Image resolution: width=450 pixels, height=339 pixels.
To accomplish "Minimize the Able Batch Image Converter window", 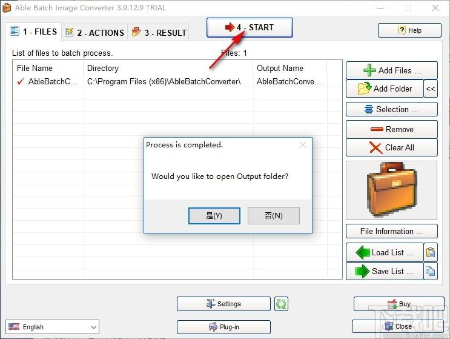I will (x=380, y=8).
